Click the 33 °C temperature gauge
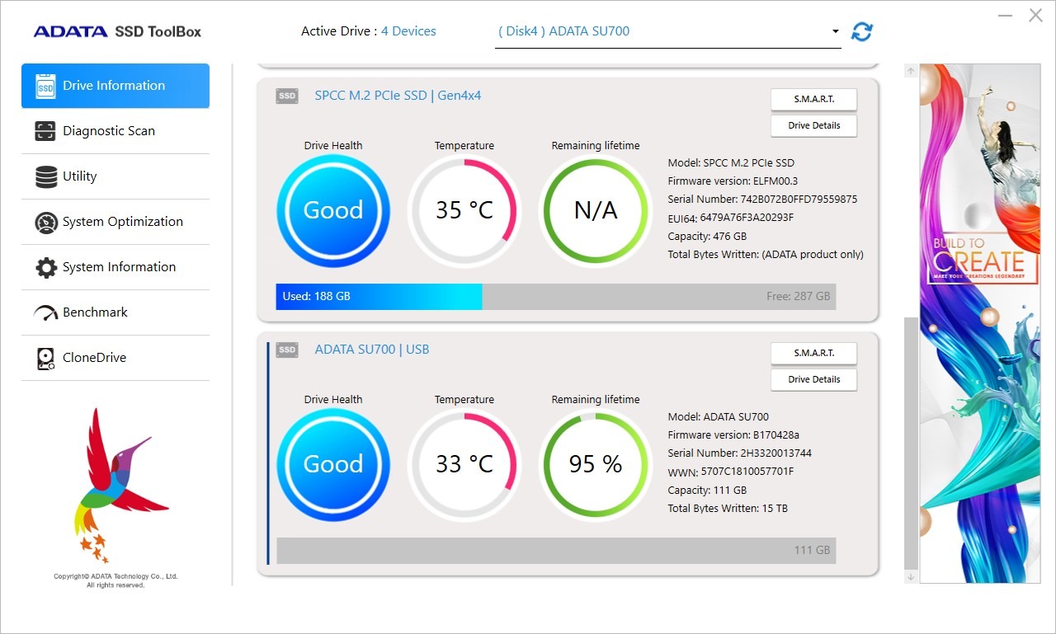This screenshot has width=1056, height=634. [464, 465]
